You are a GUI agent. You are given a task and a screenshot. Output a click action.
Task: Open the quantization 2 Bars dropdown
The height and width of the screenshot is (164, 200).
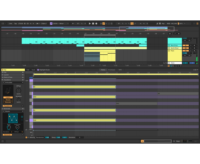pyautogui.click(x=44, y=24)
